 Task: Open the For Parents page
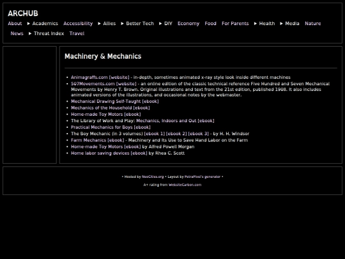coord(235,24)
